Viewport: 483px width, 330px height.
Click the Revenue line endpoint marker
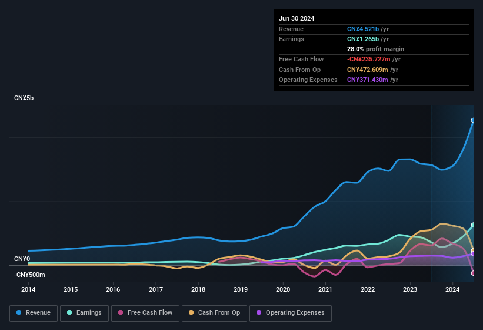coord(473,120)
